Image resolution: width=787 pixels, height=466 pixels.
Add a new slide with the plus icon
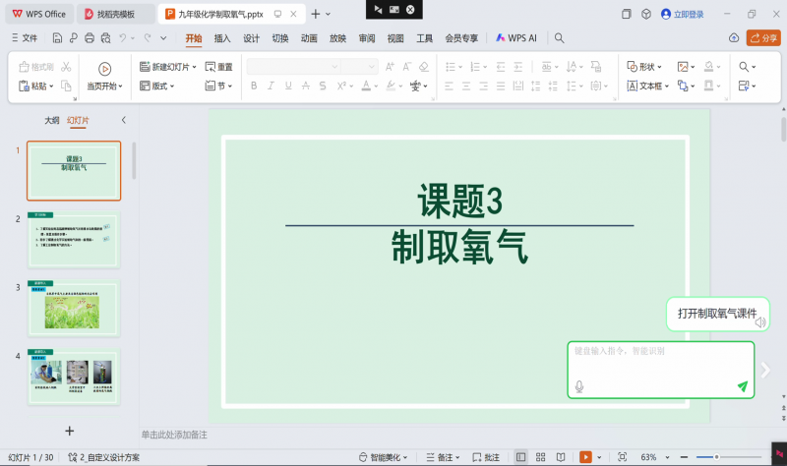pyautogui.click(x=69, y=431)
